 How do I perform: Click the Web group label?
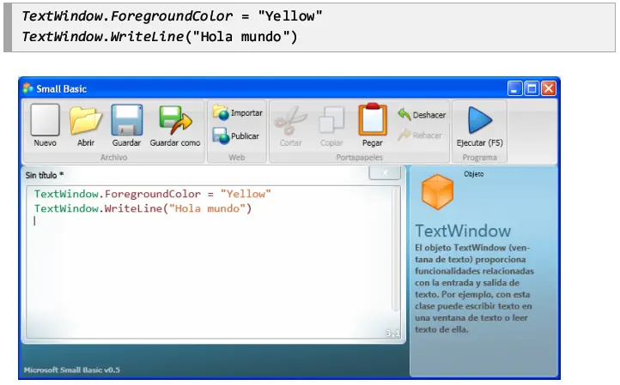point(236,158)
